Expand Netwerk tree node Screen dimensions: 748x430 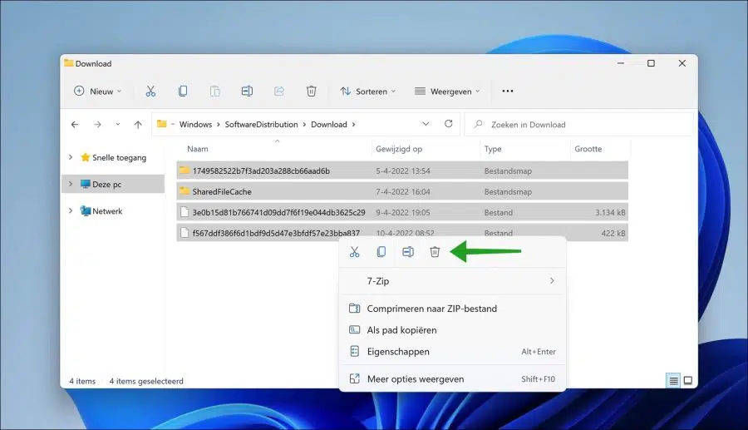(x=71, y=210)
